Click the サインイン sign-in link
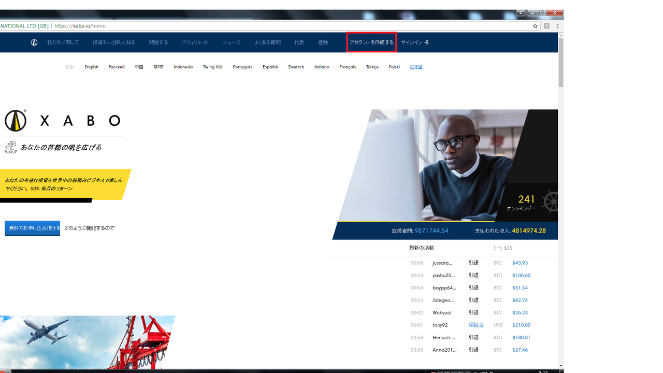This screenshot has height=373, width=663. pos(415,42)
